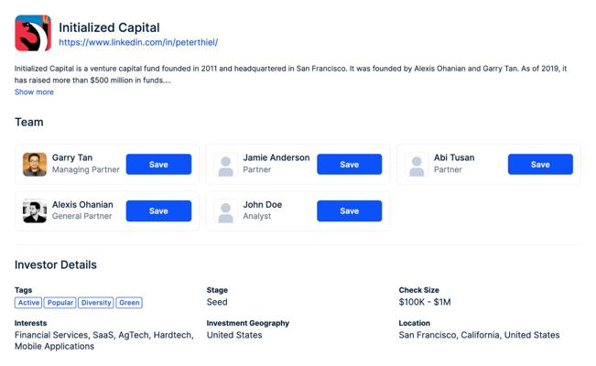Viewport: 596px width, 366px height.
Task: Save Jamie Anderson to your list
Action: (350, 164)
